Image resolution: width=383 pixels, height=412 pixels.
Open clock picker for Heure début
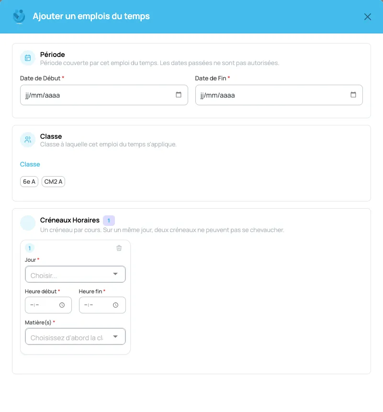click(x=62, y=305)
